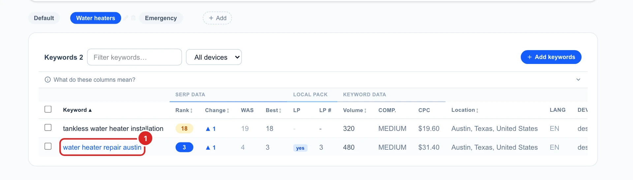Expand the 'What do these columns mean?' chevron

(578, 79)
